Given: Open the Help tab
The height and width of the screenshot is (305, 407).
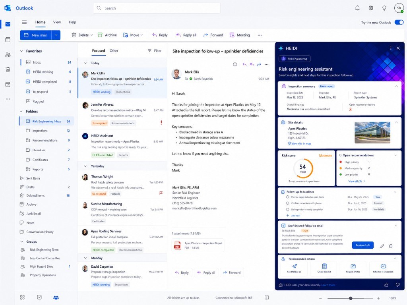Looking at the screenshot, I should point(72,22).
